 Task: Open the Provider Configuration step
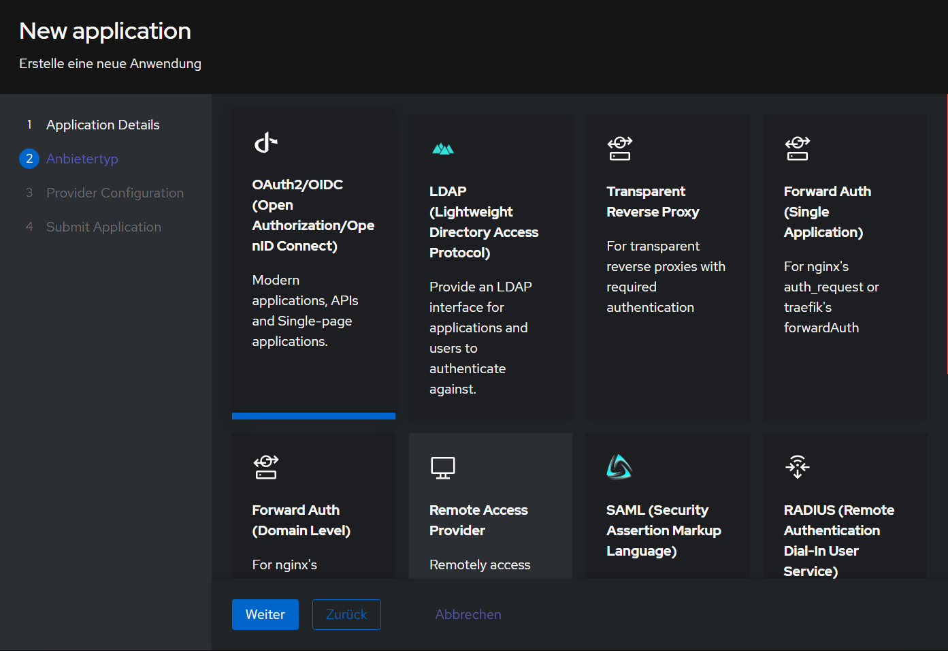point(115,193)
